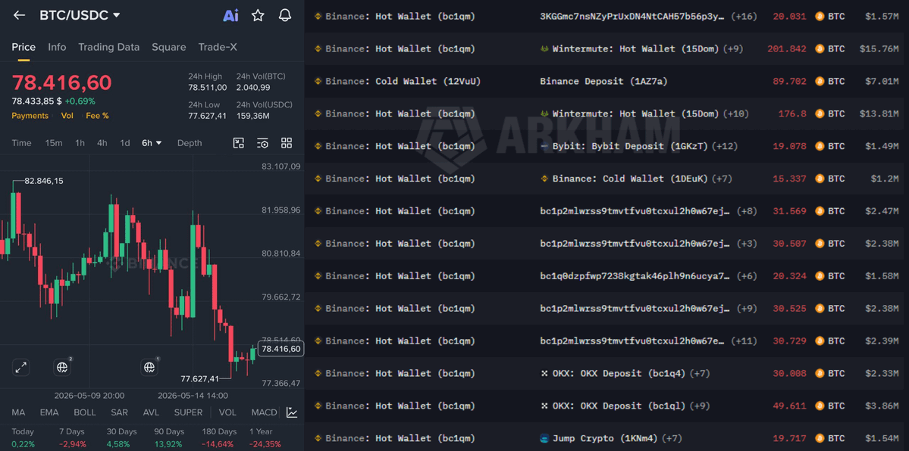Viewport: 909px width, 451px height.
Task: Click Wintermute logo in the 176.8 BTC row
Action: tap(544, 114)
